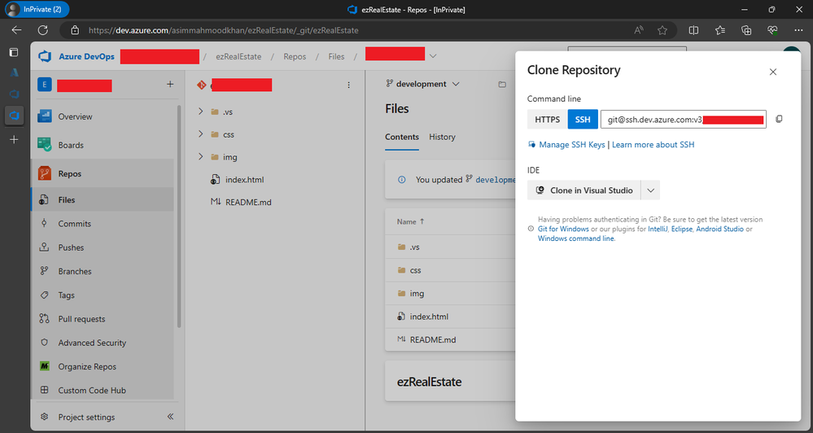Click the Organize Repos icon
The height and width of the screenshot is (433, 813).
[44, 366]
